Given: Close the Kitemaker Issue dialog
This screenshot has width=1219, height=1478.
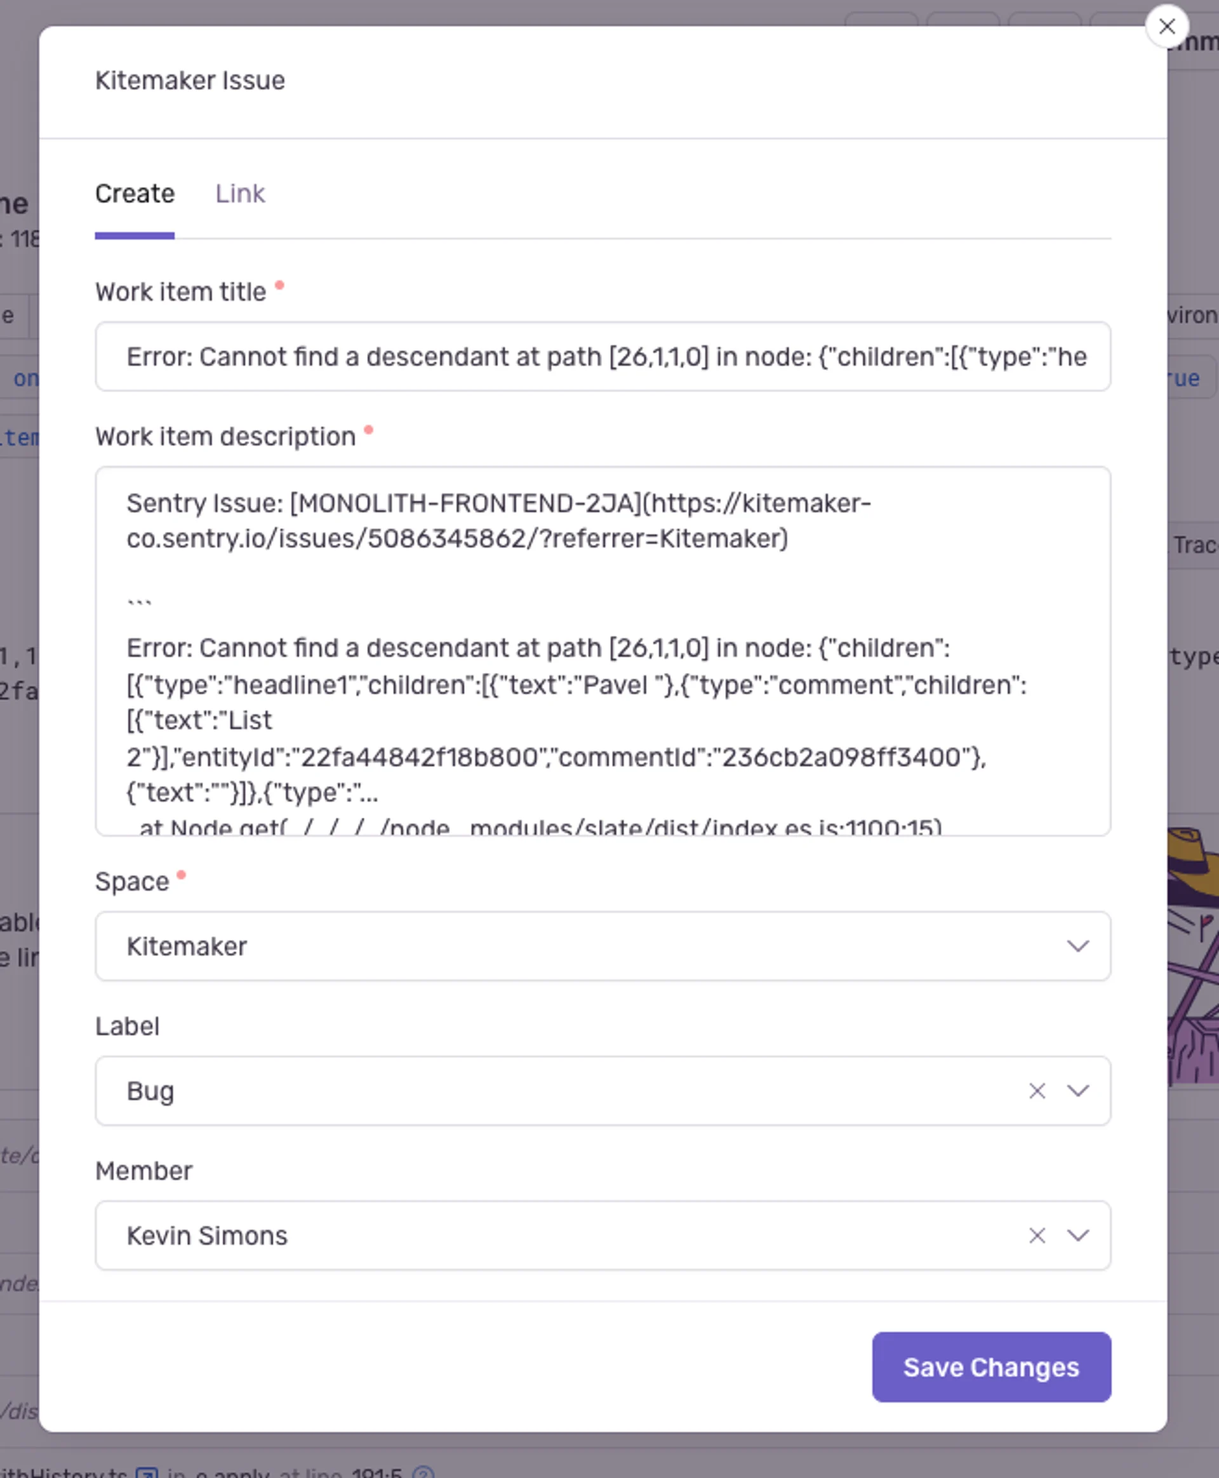Looking at the screenshot, I should 1166,27.
